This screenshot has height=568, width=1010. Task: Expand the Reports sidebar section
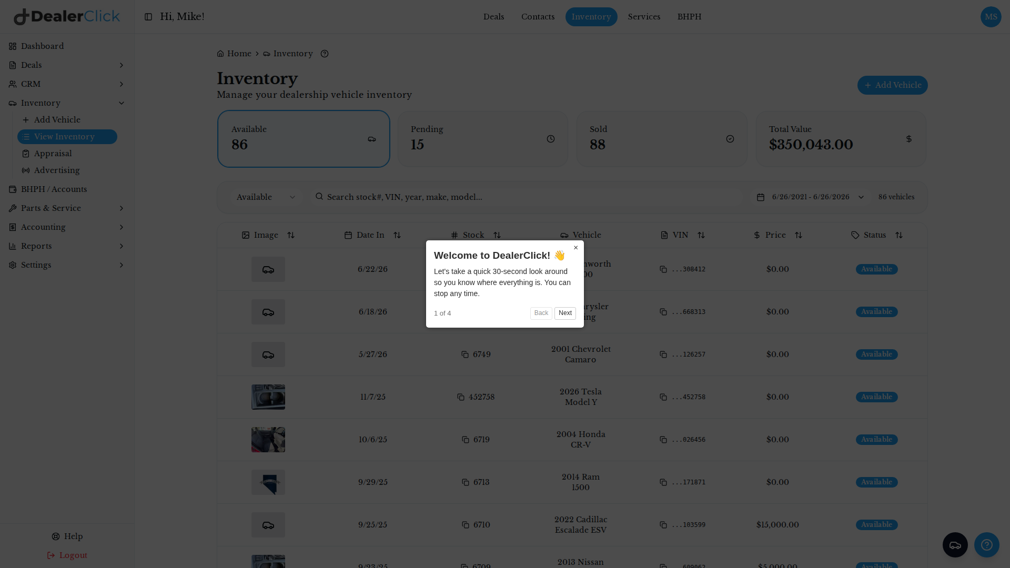click(67, 246)
